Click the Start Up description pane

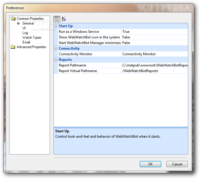[x=121, y=141]
